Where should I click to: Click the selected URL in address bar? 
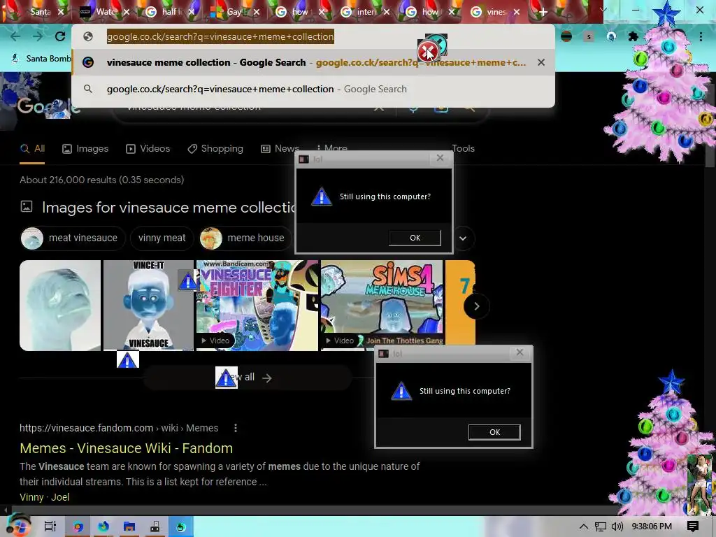coord(220,36)
